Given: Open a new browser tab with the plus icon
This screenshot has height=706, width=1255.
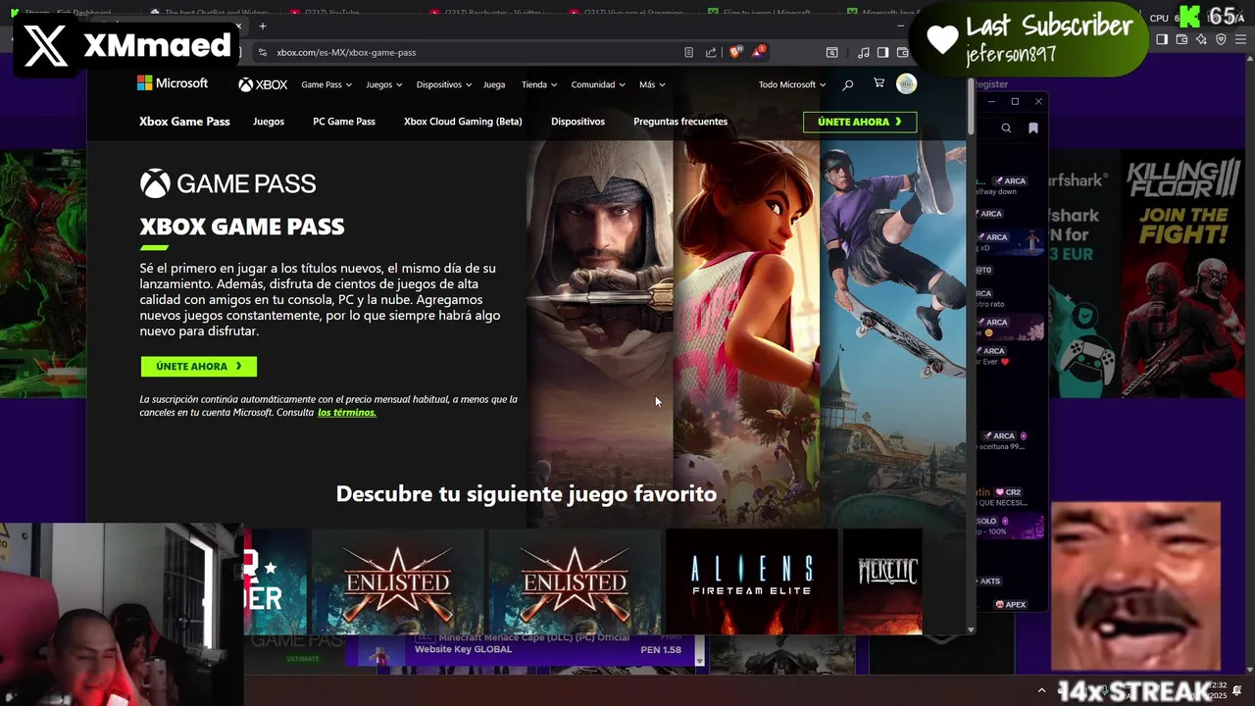Looking at the screenshot, I should (262, 25).
